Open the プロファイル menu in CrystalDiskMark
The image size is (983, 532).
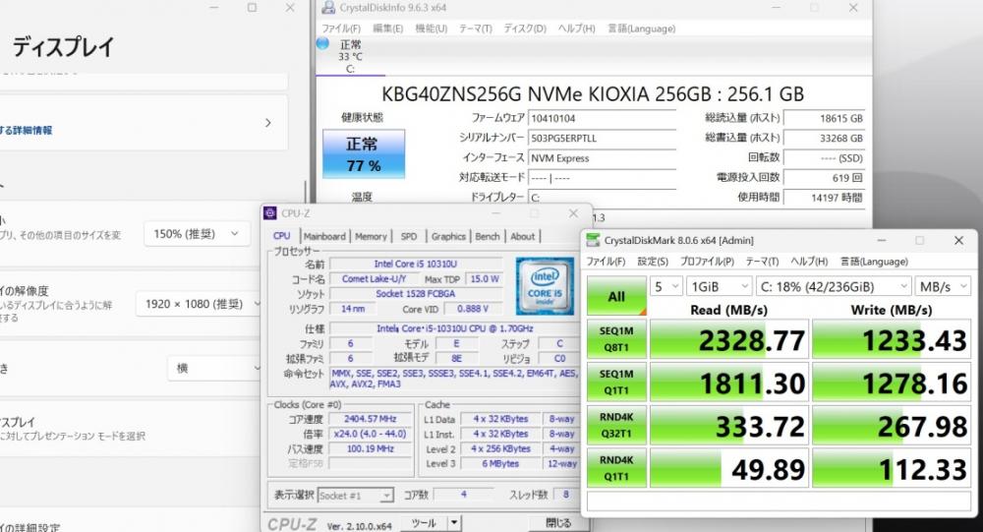point(707,262)
